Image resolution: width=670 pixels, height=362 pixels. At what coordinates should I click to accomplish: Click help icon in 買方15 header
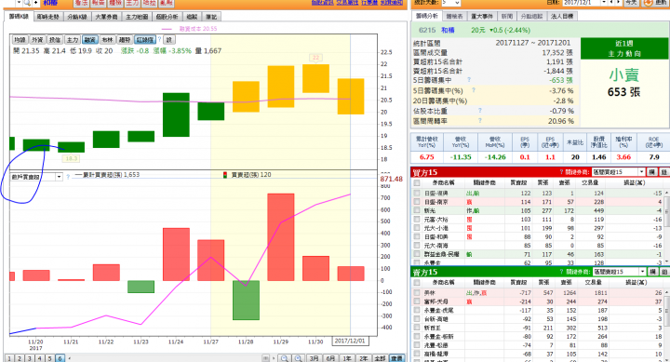click(x=561, y=172)
